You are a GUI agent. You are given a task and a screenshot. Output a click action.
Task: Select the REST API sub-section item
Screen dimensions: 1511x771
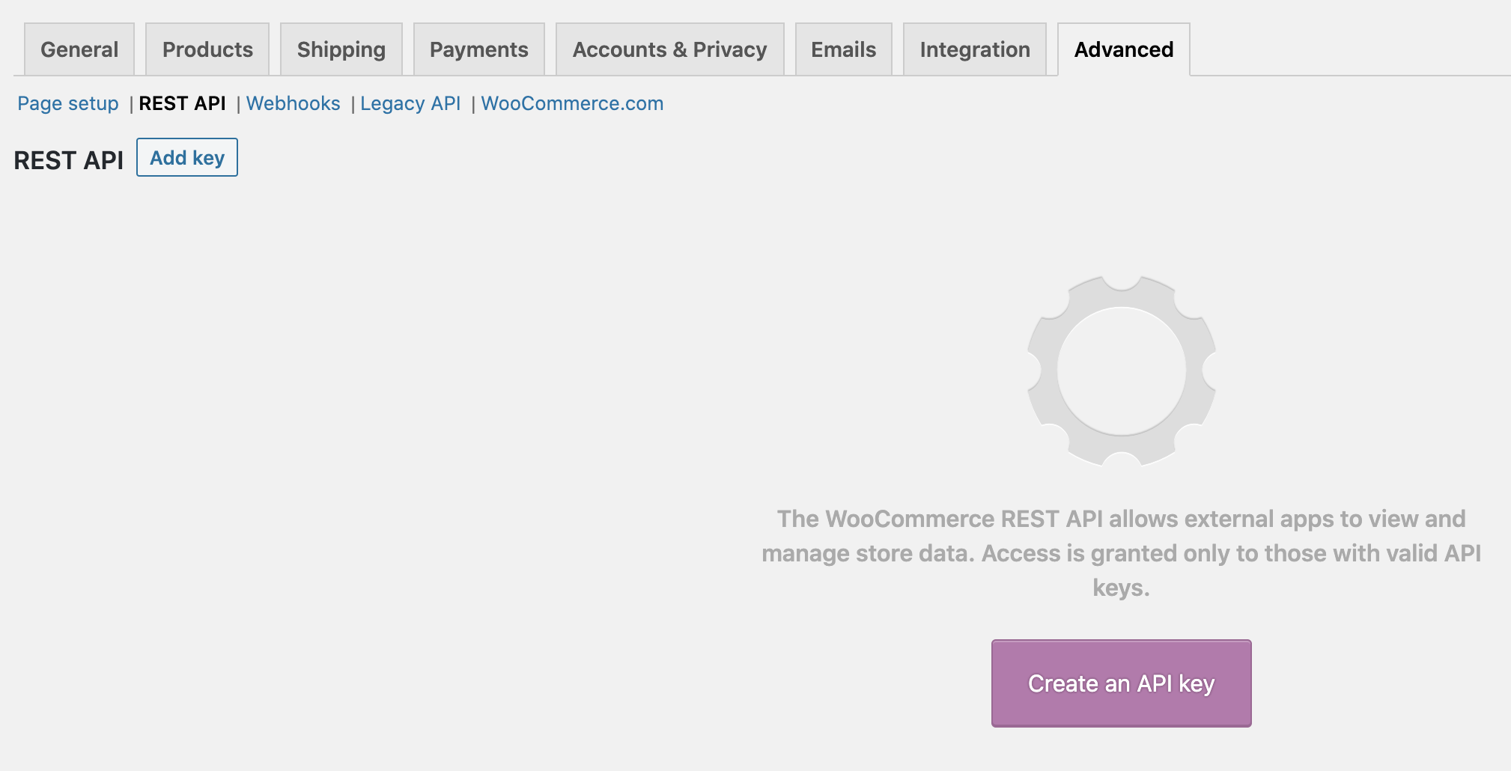coord(183,103)
